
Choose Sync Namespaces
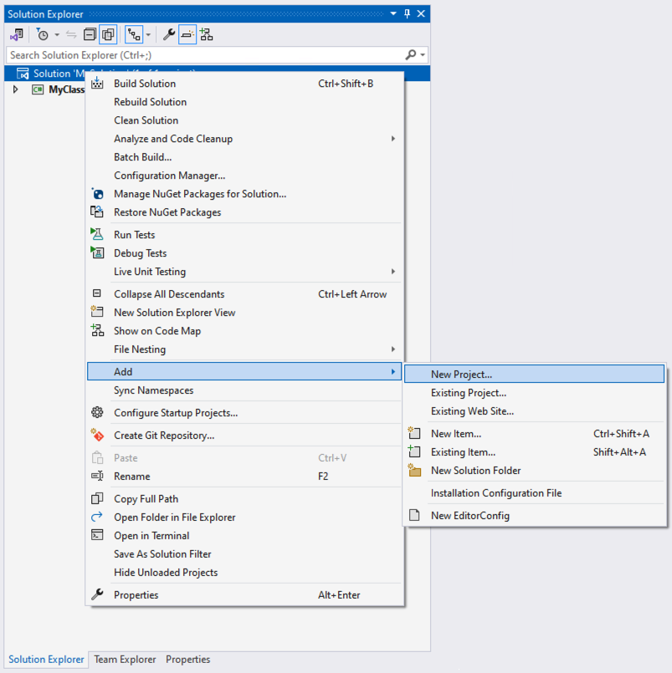tap(245, 390)
